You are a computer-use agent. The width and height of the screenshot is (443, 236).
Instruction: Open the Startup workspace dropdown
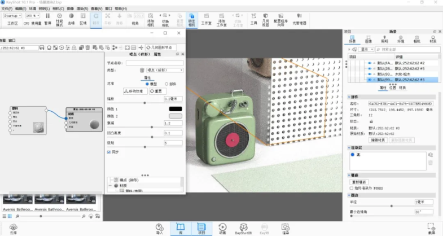click(x=13, y=16)
